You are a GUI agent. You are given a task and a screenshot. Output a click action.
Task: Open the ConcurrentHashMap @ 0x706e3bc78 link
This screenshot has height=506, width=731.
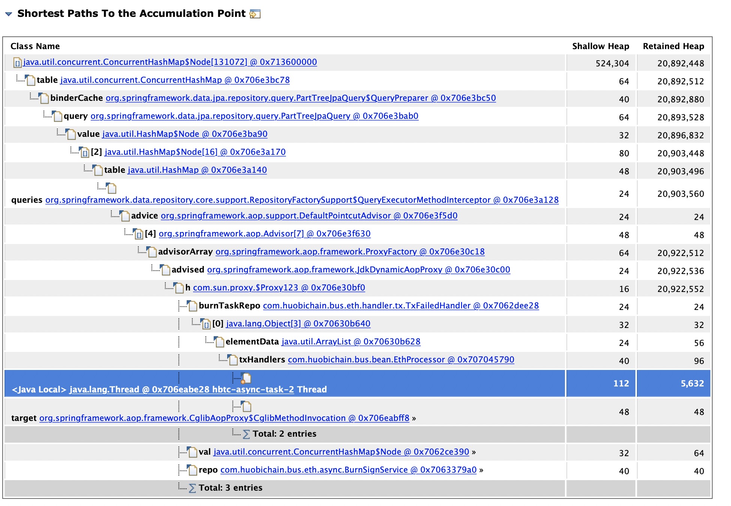(x=175, y=80)
